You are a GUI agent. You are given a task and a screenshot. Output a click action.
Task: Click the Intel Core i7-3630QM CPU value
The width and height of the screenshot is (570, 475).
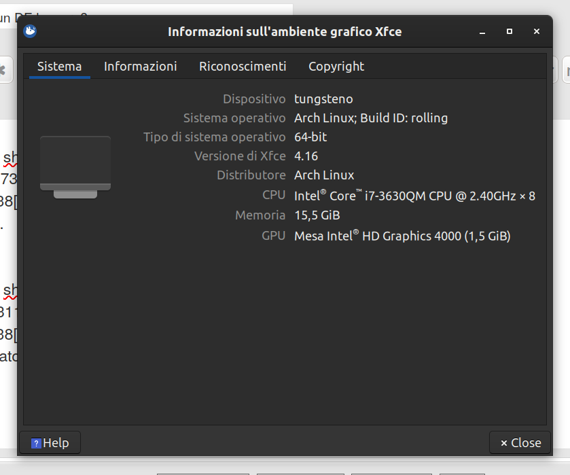pos(414,196)
